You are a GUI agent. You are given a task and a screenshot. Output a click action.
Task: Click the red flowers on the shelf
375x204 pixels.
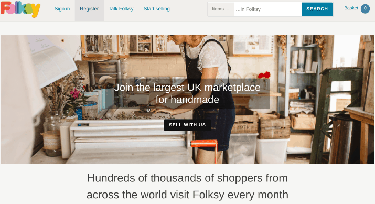[264, 75]
